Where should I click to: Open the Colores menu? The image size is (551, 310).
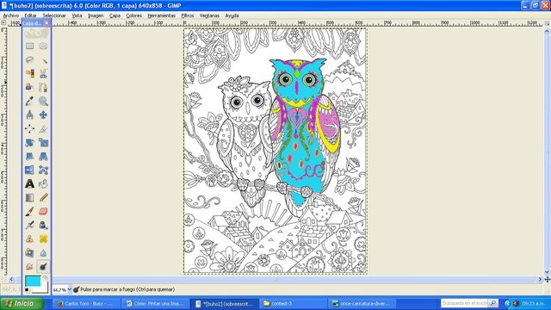click(134, 15)
